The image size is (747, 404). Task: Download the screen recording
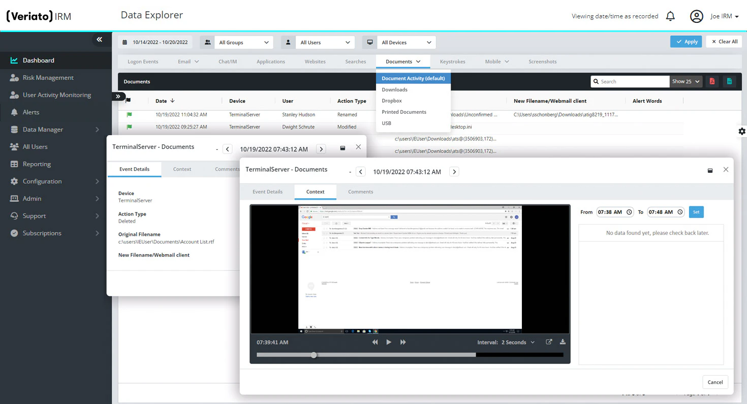[563, 342]
